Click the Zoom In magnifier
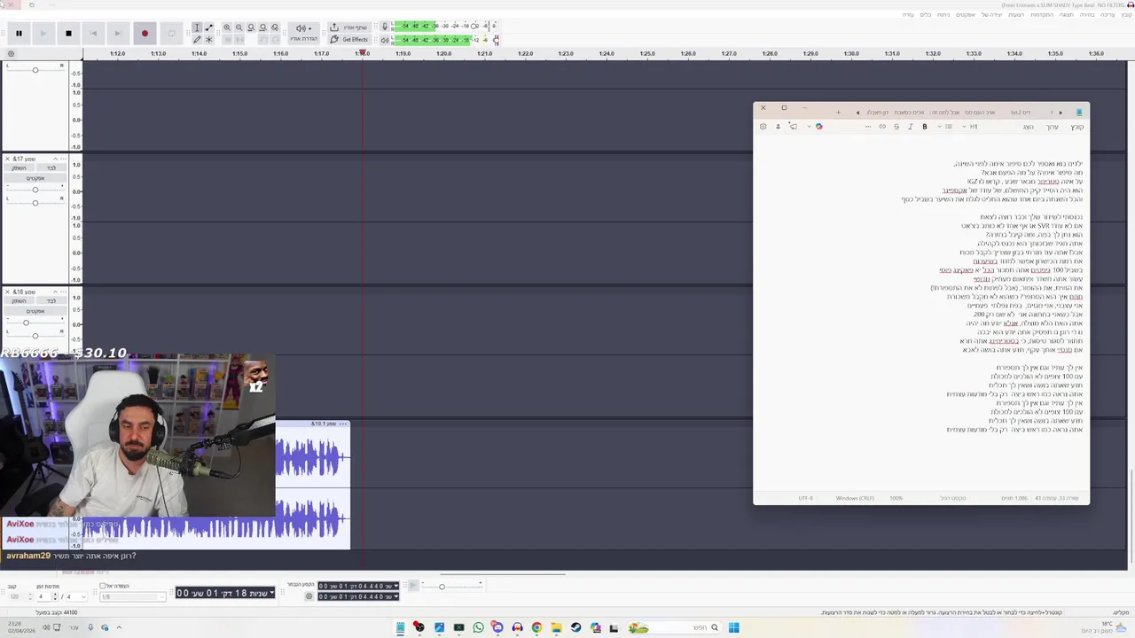1135x638 pixels. pyautogui.click(x=227, y=27)
